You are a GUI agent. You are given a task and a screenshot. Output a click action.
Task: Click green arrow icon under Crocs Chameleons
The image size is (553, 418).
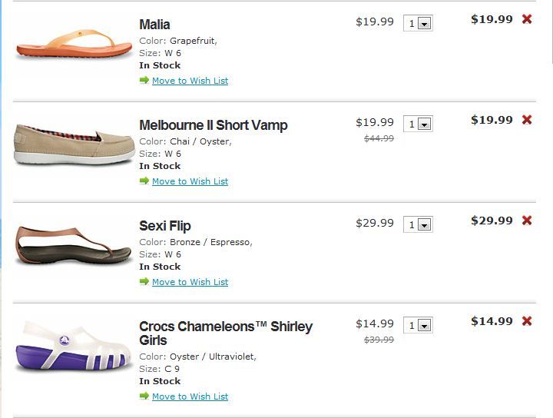pos(144,396)
